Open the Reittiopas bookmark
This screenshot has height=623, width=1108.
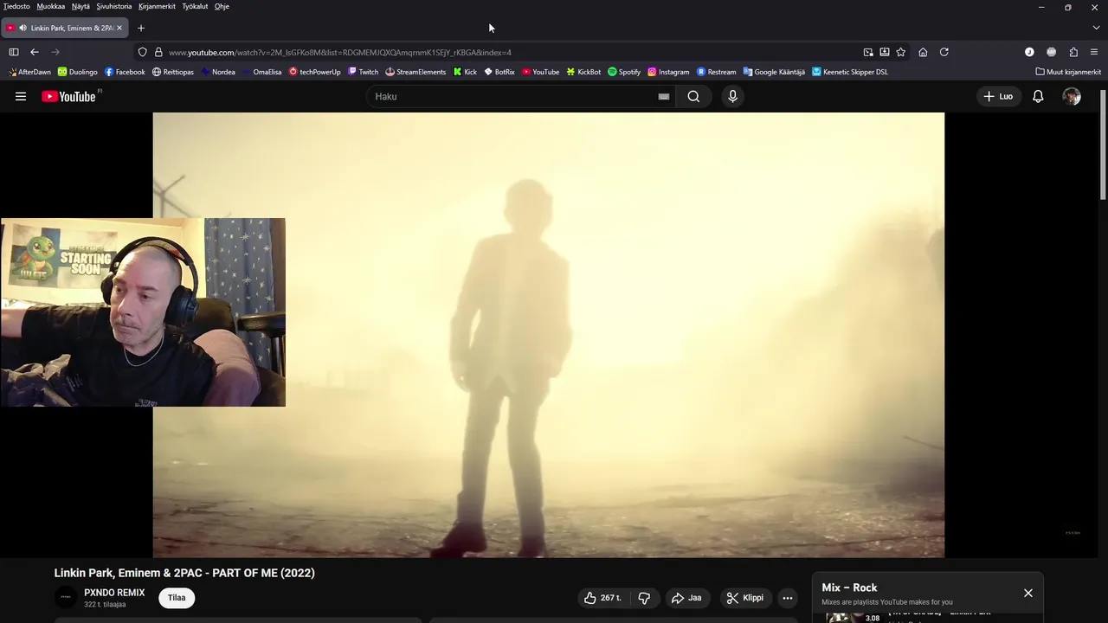[173, 72]
